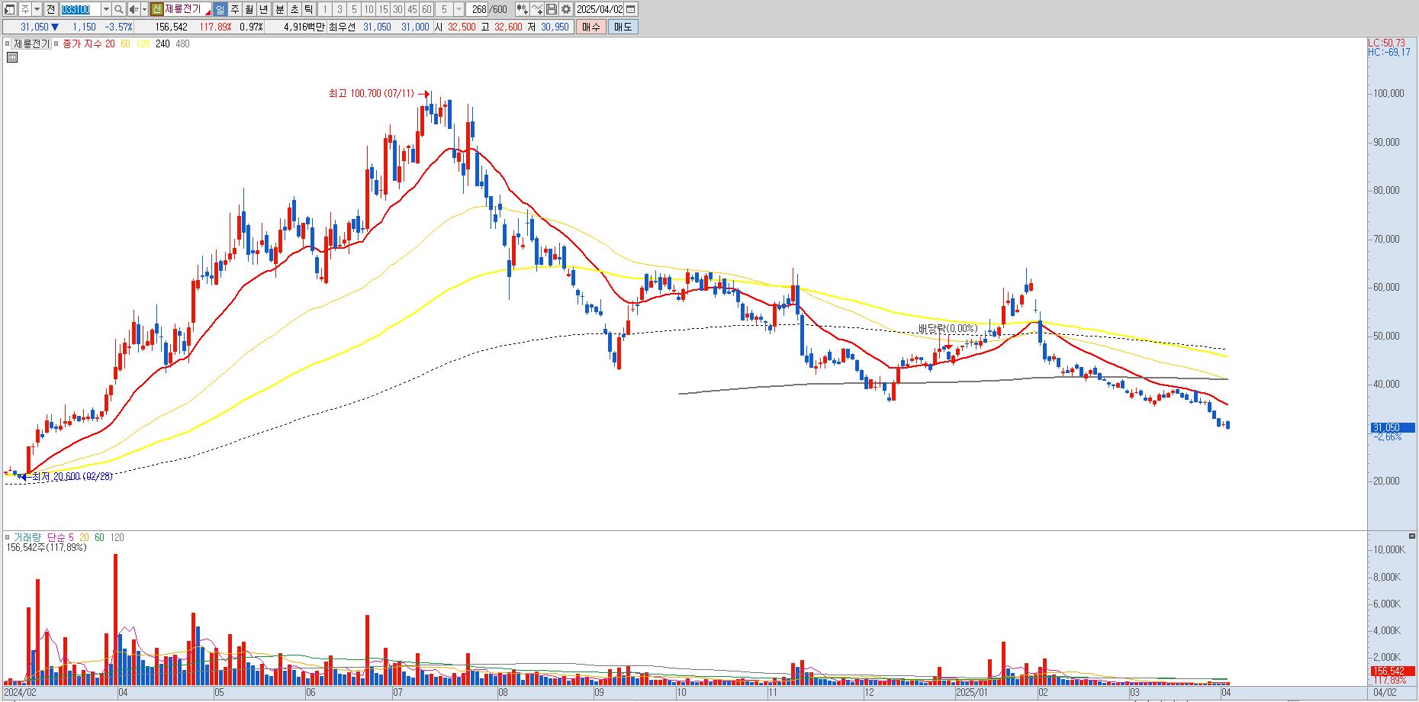Click the floppy disk save icon

(x=552, y=9)
